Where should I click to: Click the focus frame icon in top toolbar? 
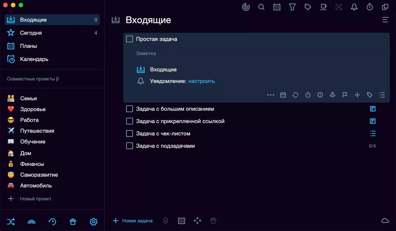[339, 7]
